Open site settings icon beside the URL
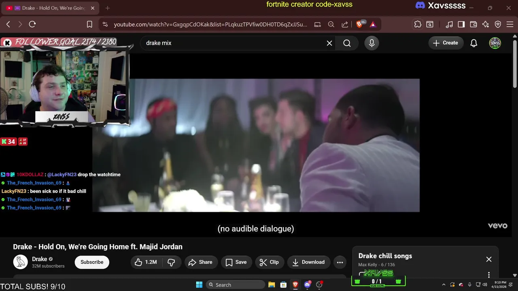Viewport: 518px width, 291px height. click(x=105, y=24)
